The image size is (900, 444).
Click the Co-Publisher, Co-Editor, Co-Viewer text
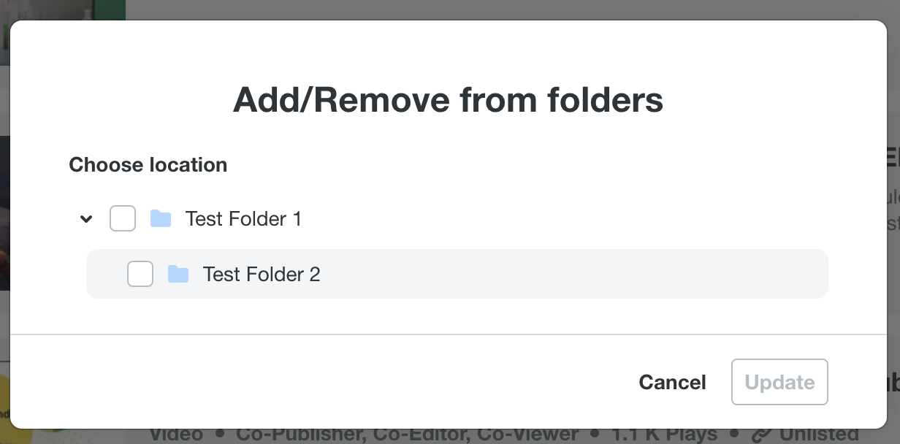[407, 435]
